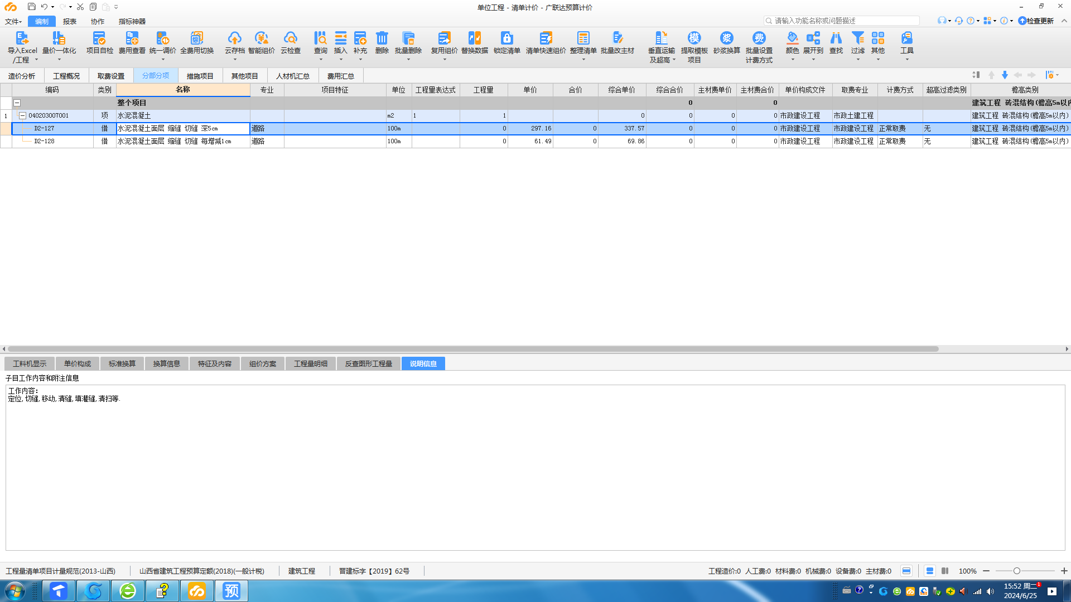
Task: Open the 造价分析 tab
Action: (x=21, y=76)
